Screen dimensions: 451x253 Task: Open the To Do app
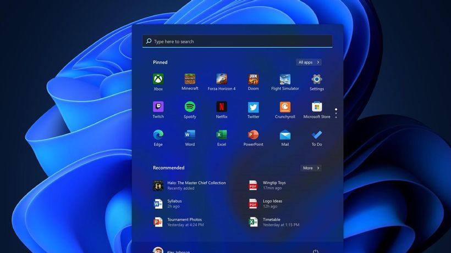tap(317, 138)
